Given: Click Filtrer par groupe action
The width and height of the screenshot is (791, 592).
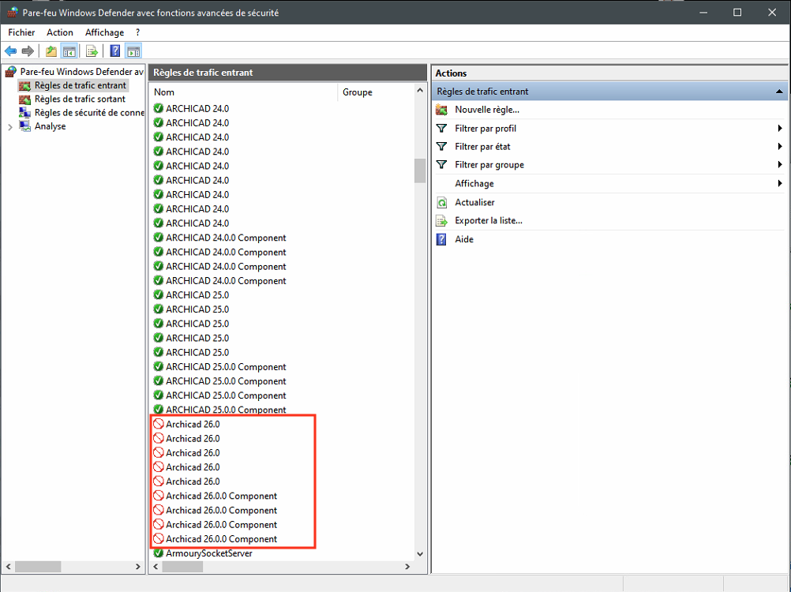Looking at the screenshot, I should click(x=489, y=165).
